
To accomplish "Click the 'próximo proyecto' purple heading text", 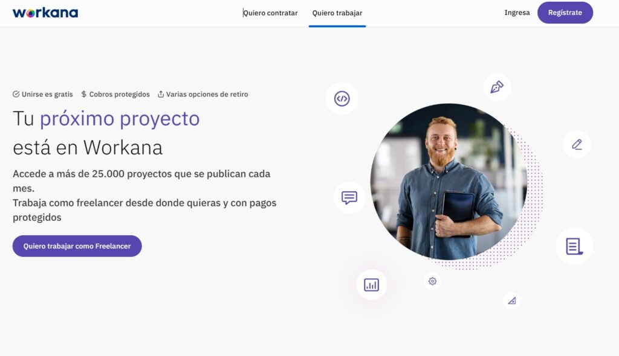I will (x=120, y=119).
